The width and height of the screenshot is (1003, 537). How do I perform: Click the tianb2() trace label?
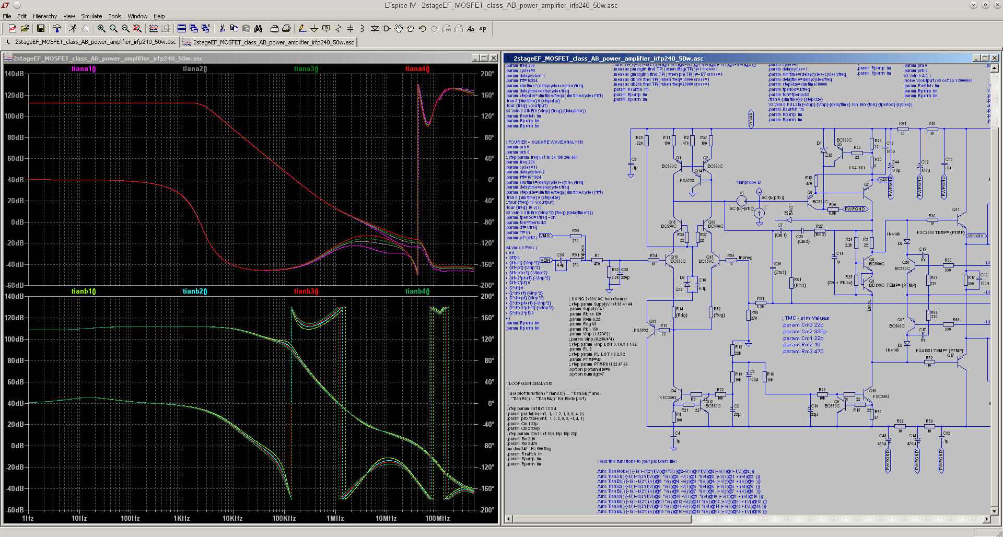click(195, 291)
